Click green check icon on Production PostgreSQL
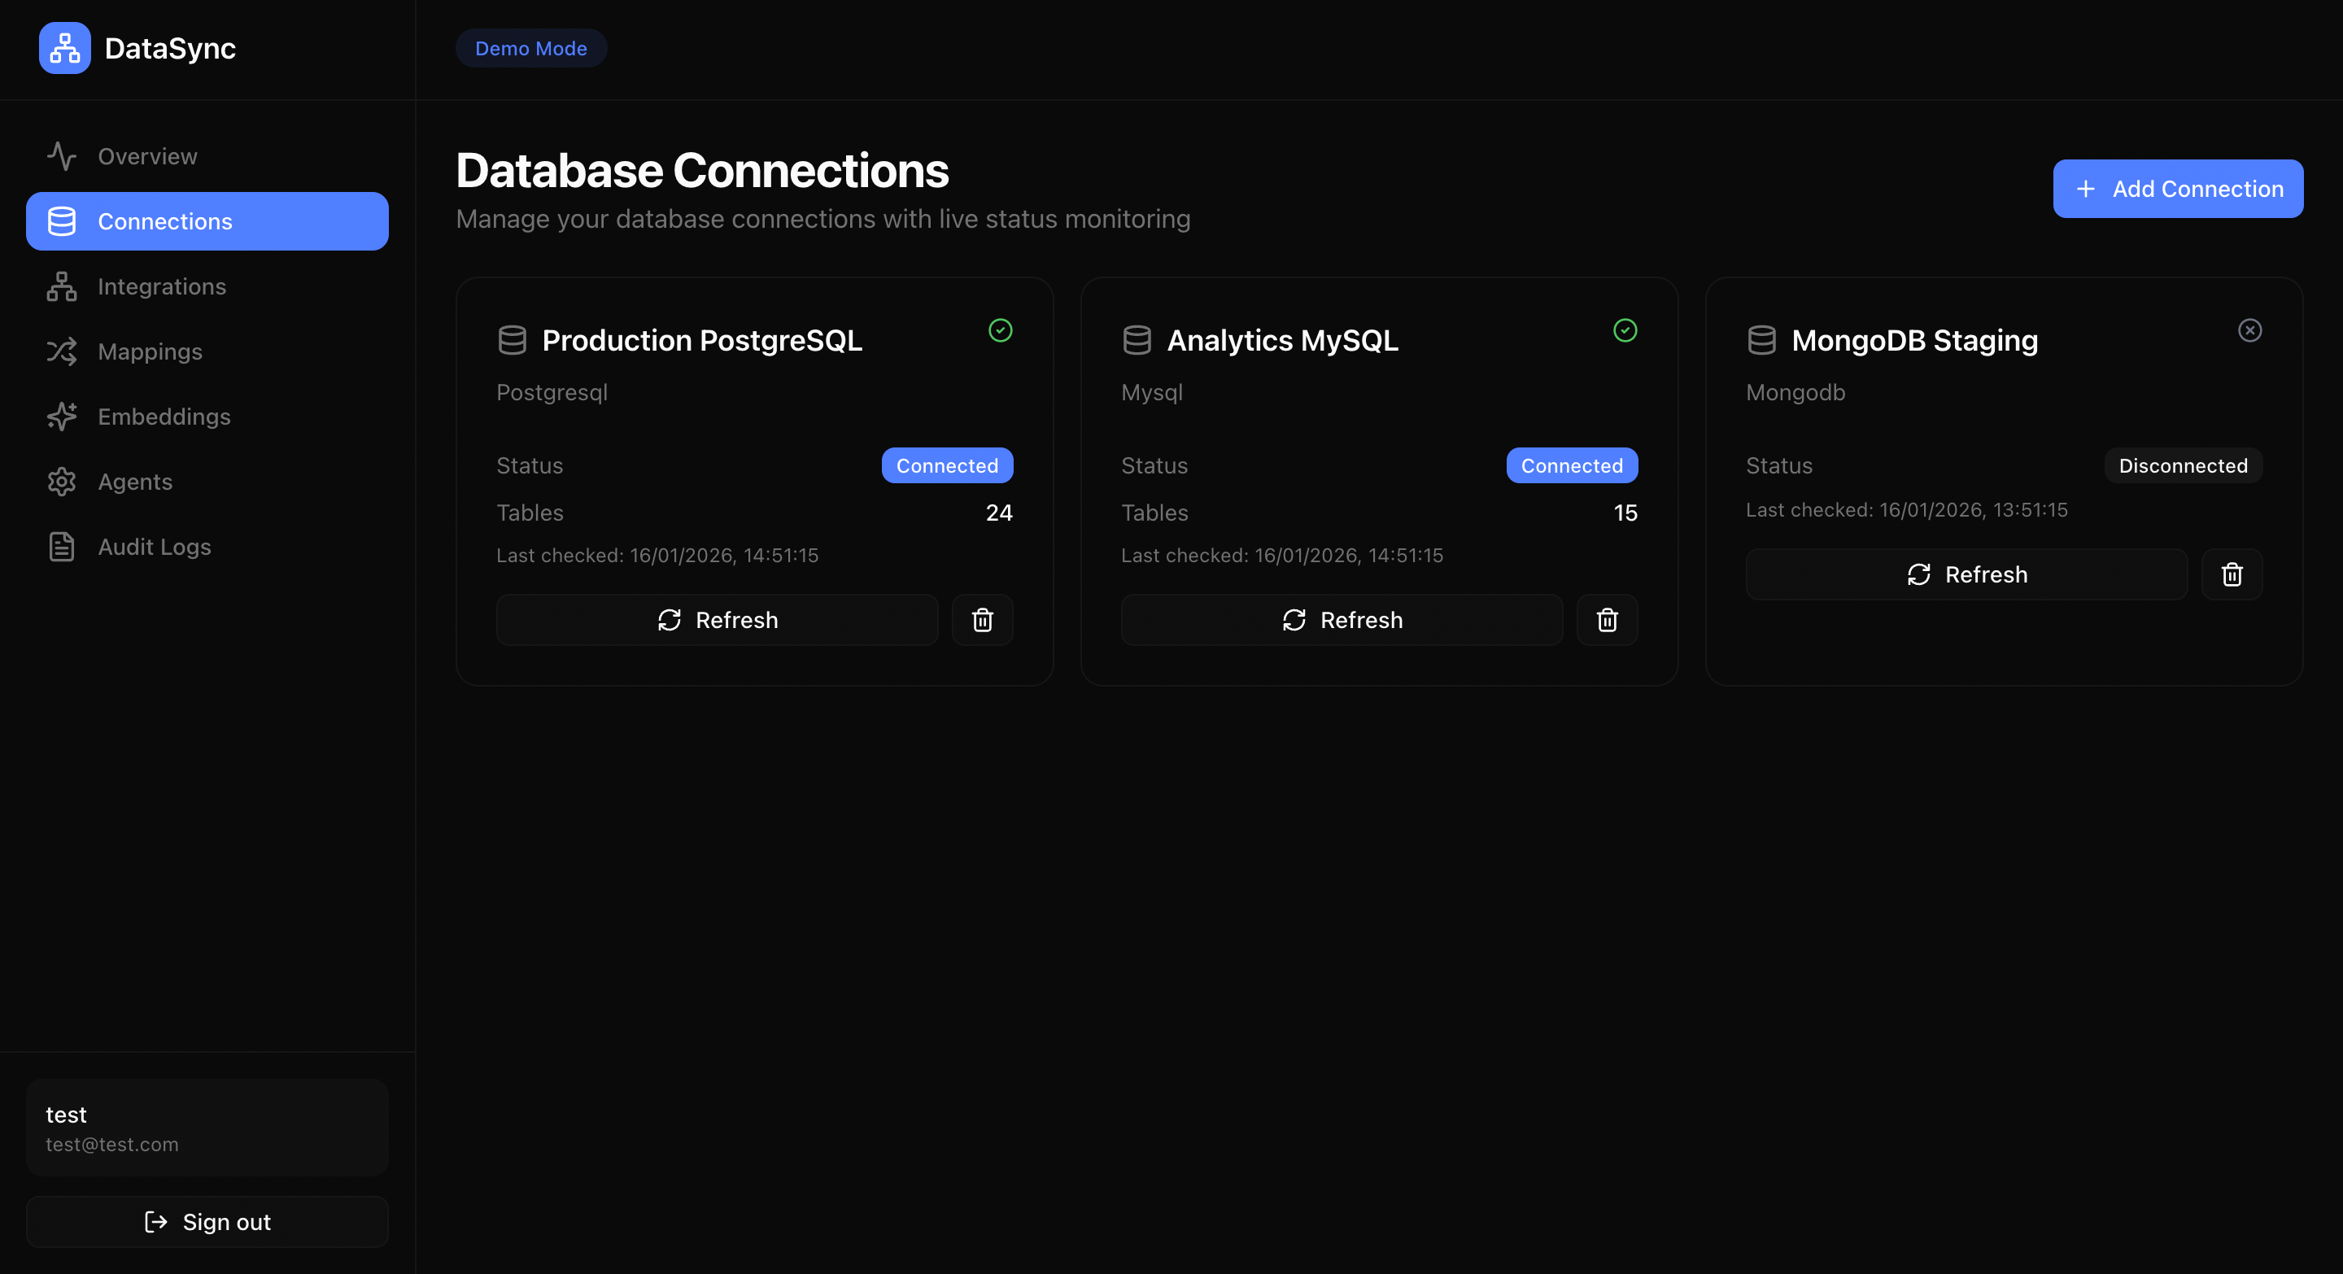Viewport: 2343px width, 1274px height. pos(1000,330)
